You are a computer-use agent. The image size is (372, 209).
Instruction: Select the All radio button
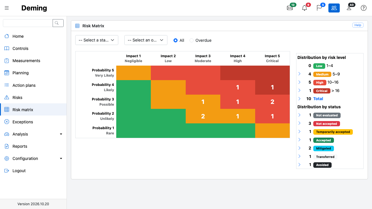coord(176,40)
